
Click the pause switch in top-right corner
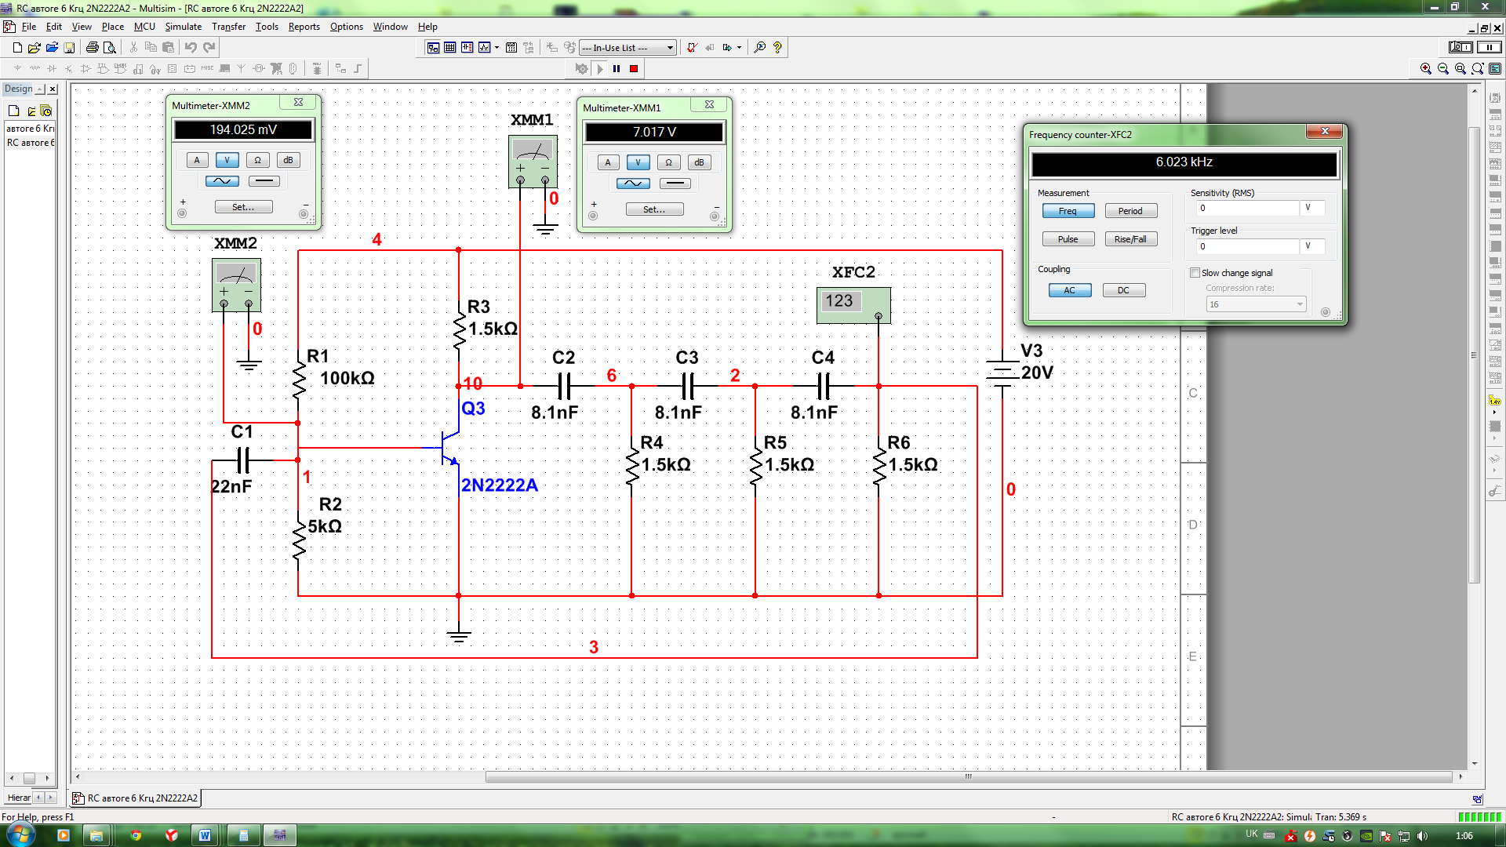pyautogui.click(x=1489, y=48)
